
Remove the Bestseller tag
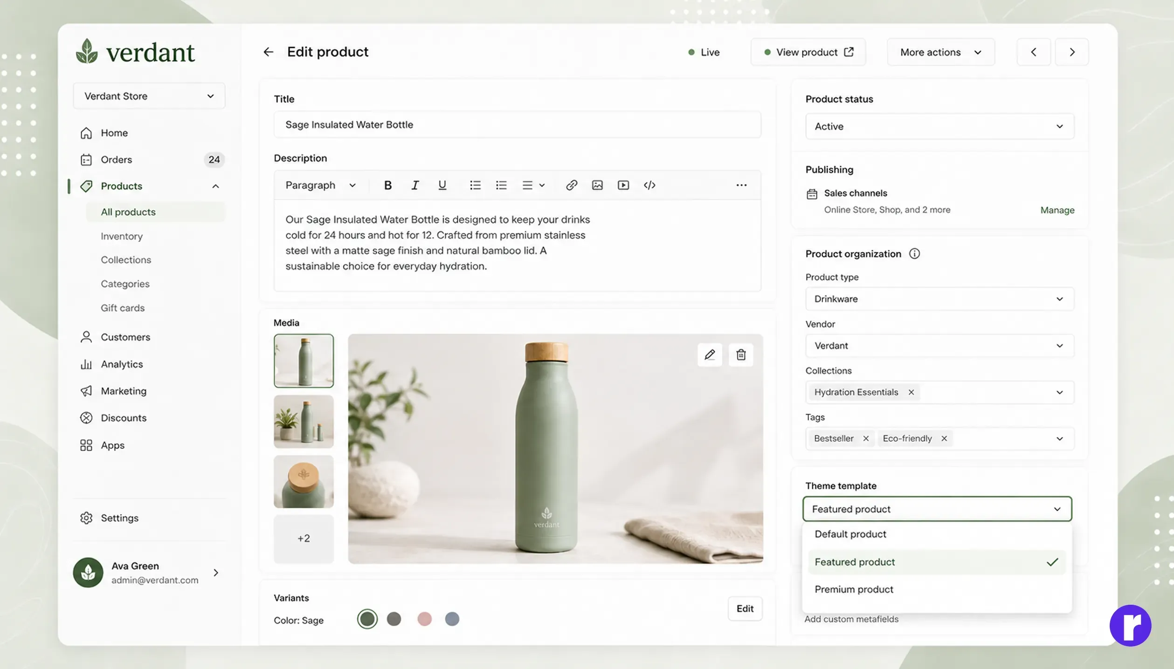(866, 438)
